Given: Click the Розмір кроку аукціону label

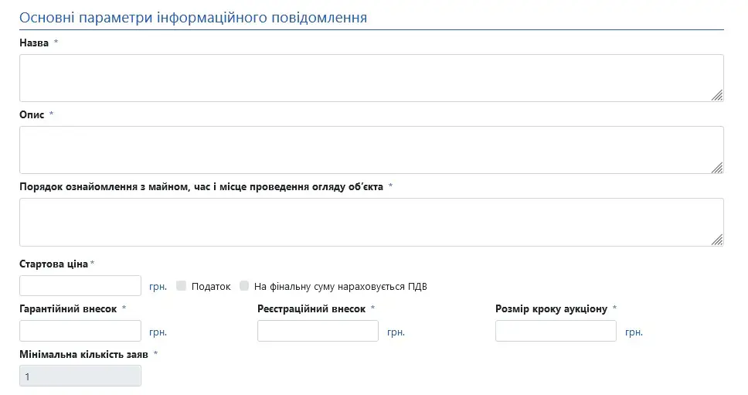Looking at the screenshot, I should point(551,309).
